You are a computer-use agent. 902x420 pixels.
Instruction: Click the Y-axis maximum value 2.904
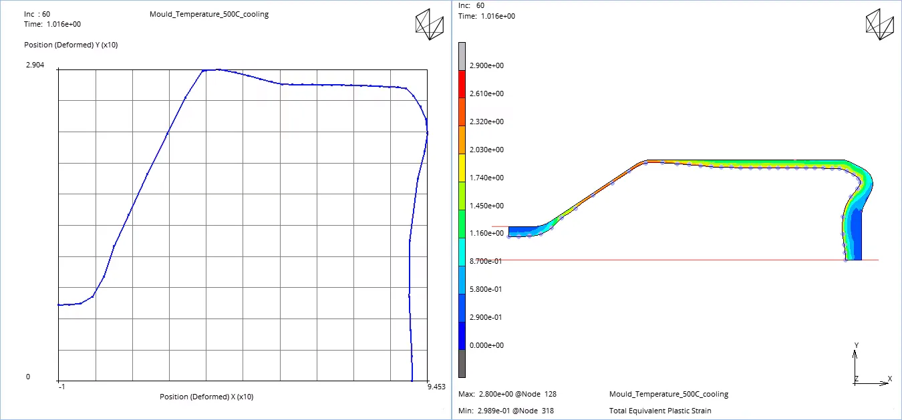(35, 65)
